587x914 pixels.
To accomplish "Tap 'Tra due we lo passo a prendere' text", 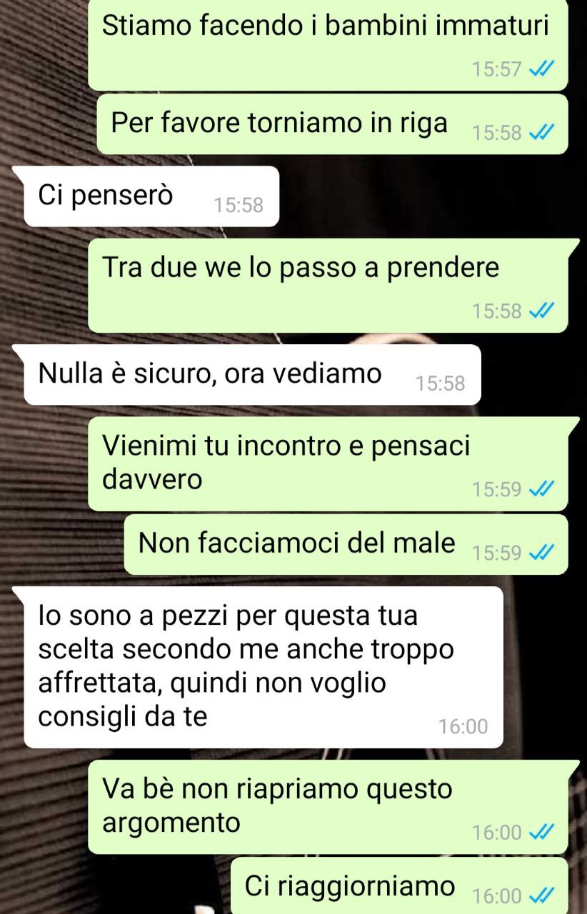I will pyautogui.click(x=301, y=268).
